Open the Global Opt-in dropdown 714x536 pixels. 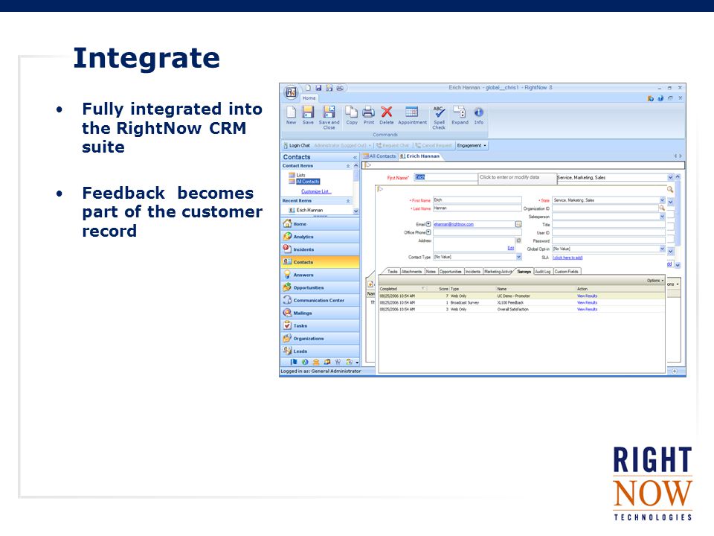[662, 249]
